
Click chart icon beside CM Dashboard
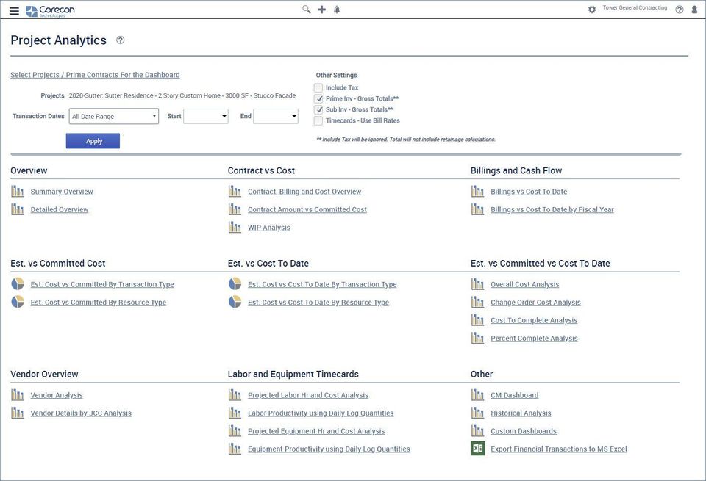(x=478, y=395)
